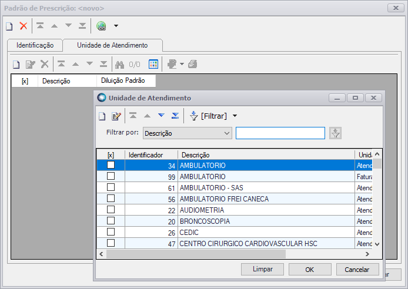Image resolution: width=408 pixels, height=289 pixels.
Task: Jump to last record in dialog toolbar
Action: [175, 116]
